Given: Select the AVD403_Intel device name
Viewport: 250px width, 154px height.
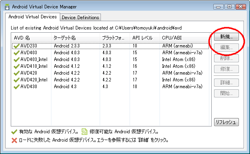Looking at the screenshot, I should pyautogui.click(x=34, y=59).
